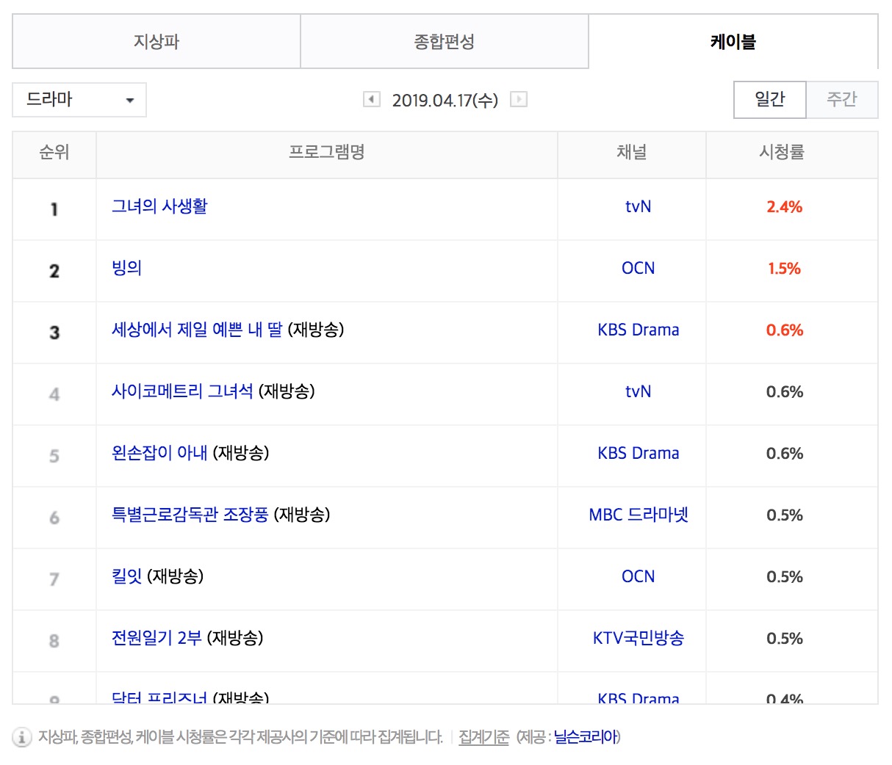Viewport: 892px width, 765px height.
Task: Click MBC 드라마넷 channel link
Action: click(639, 515)
